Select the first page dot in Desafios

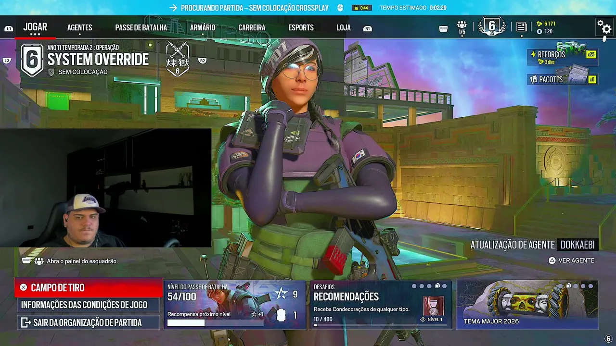pyautogui.click(x=414, y=286)
